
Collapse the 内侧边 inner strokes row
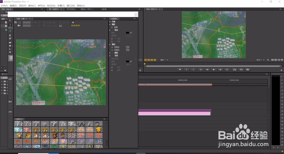[112, 47]
